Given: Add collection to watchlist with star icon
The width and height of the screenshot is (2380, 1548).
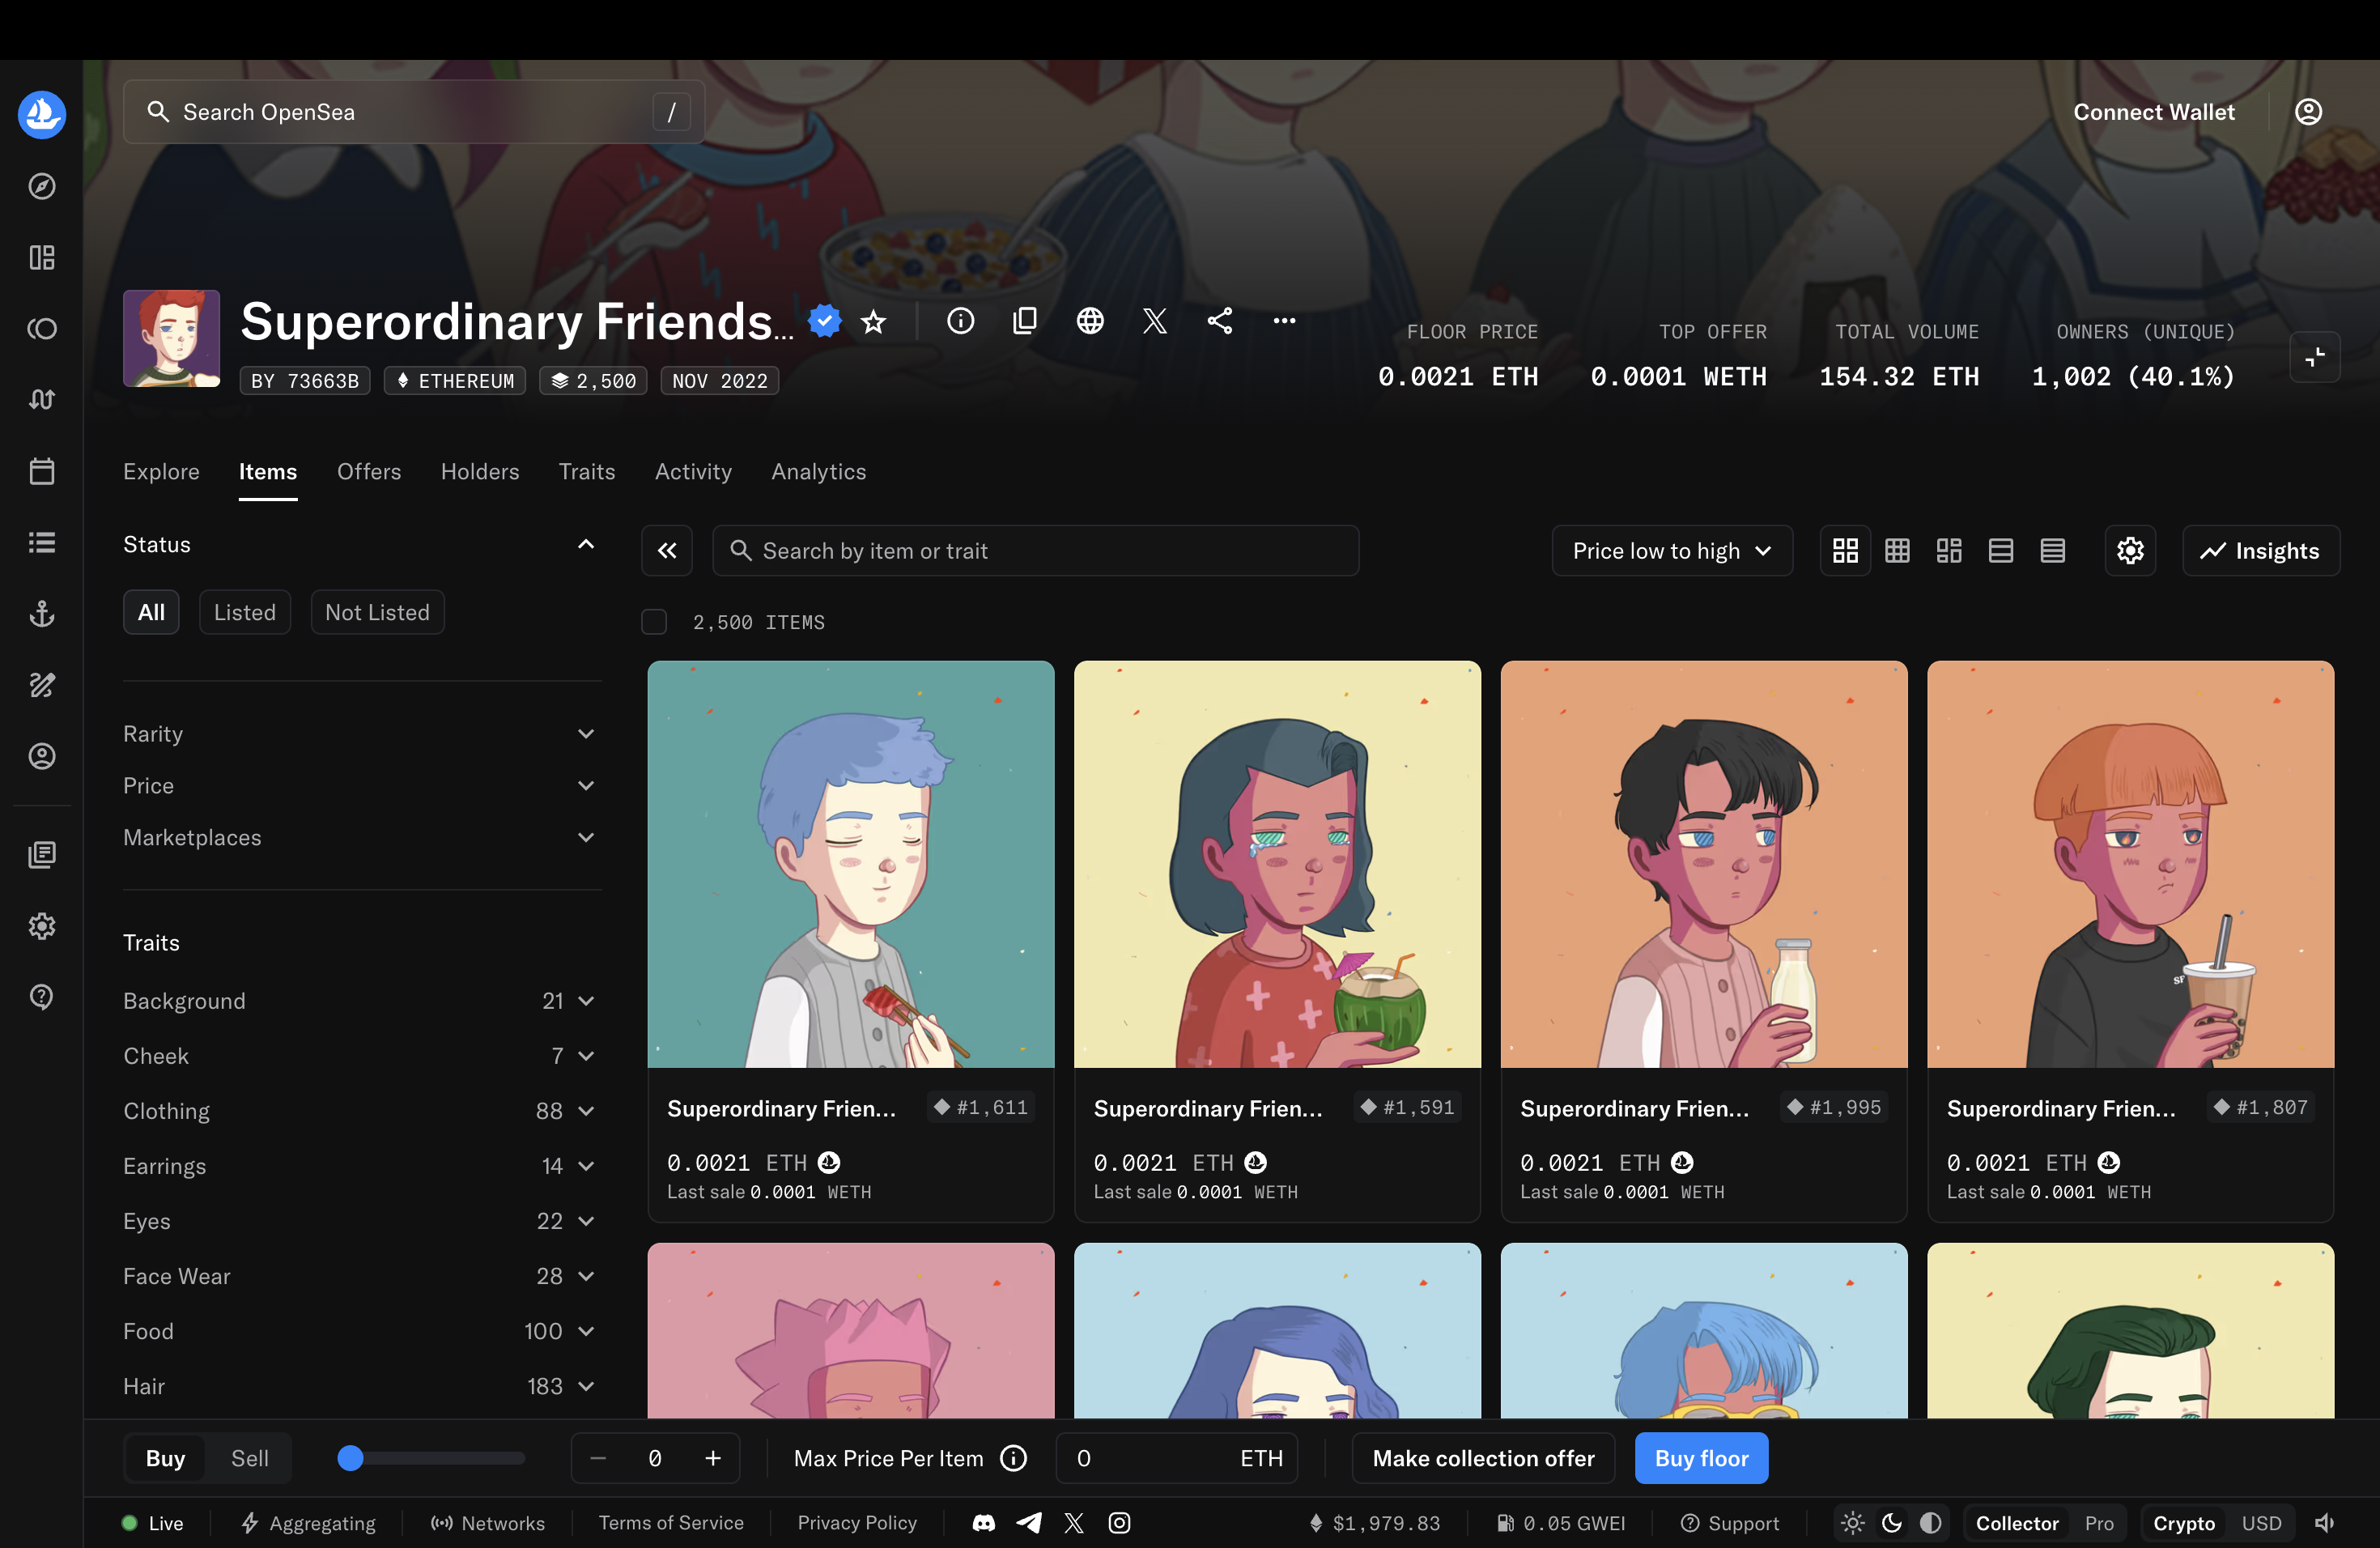Looking at the screenshot, I should click(874, 321).
